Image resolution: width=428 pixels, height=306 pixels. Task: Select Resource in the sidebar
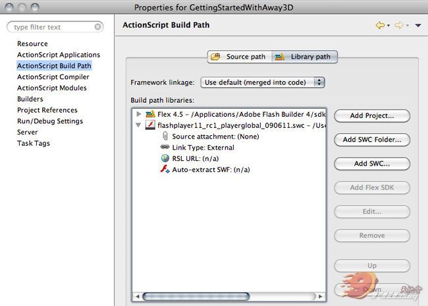tap(32, 44)
